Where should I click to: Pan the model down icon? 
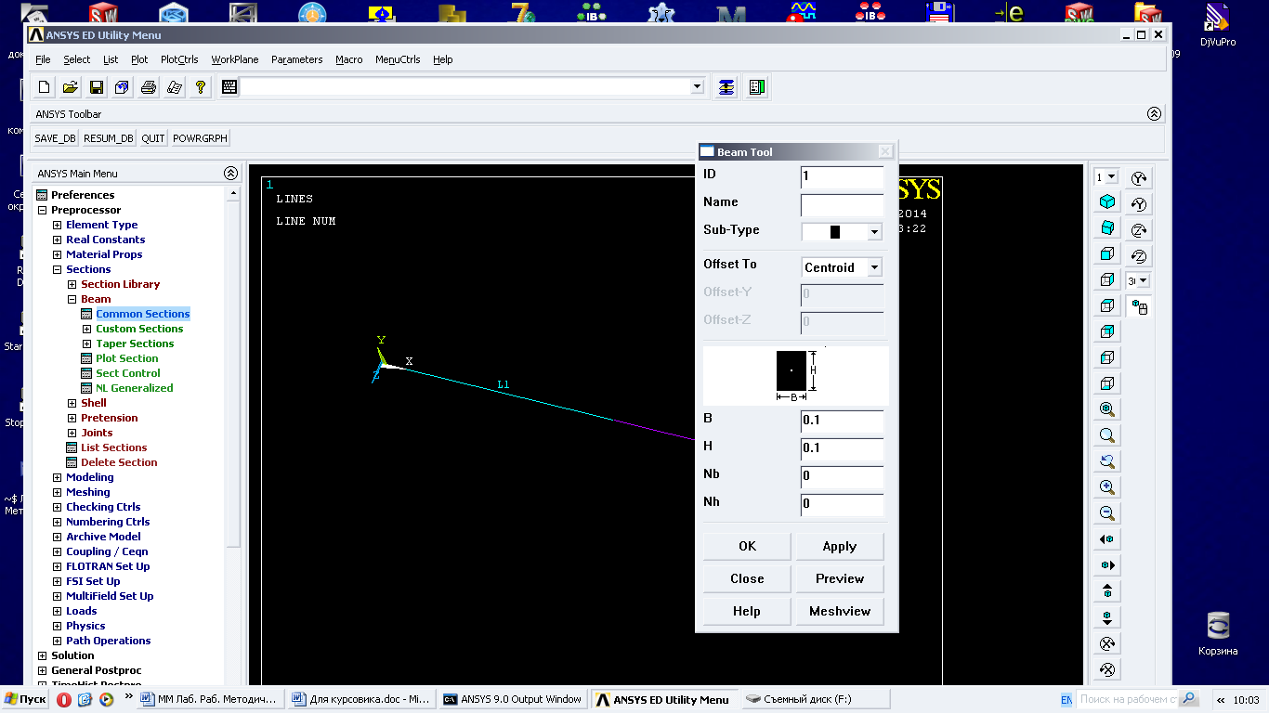pos(1107,617)
